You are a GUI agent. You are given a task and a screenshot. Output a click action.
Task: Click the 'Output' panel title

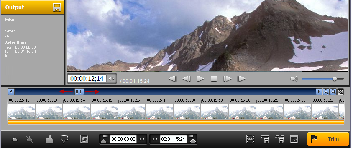pos(15,7)
